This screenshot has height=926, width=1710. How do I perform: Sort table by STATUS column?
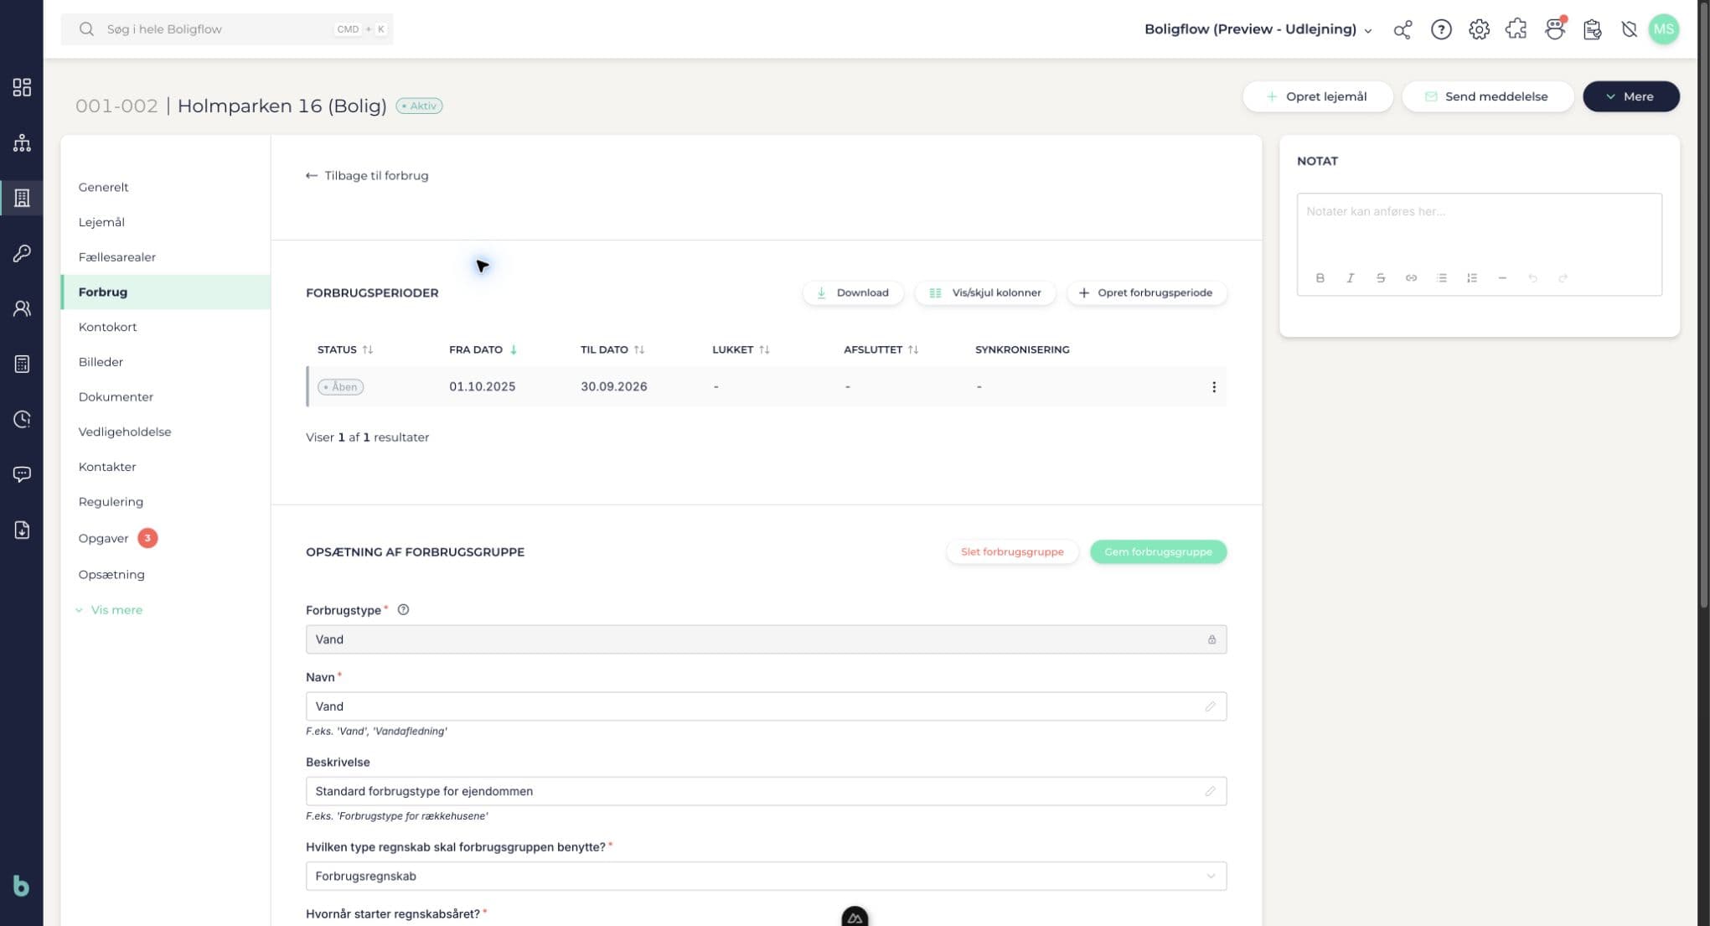tap(345, 349)
